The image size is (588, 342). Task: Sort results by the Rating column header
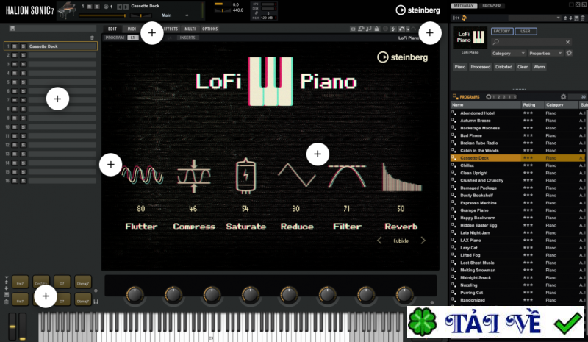(532, 105)
